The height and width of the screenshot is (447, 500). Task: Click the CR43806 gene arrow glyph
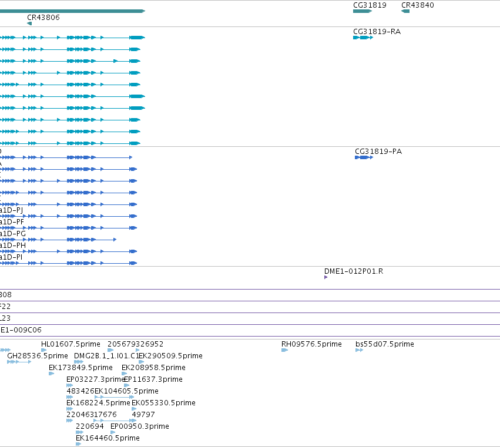pos(29,23)
